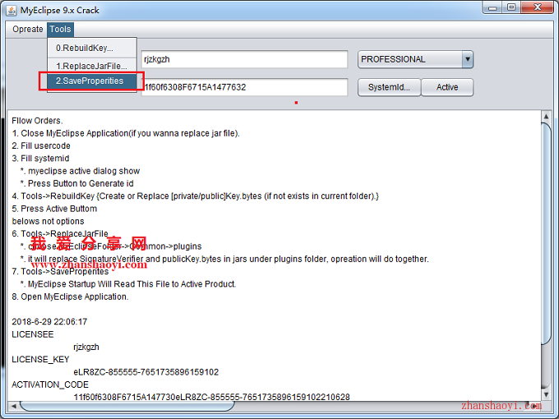Click the SystemId... button
The image size is (559, 419).
389,87
